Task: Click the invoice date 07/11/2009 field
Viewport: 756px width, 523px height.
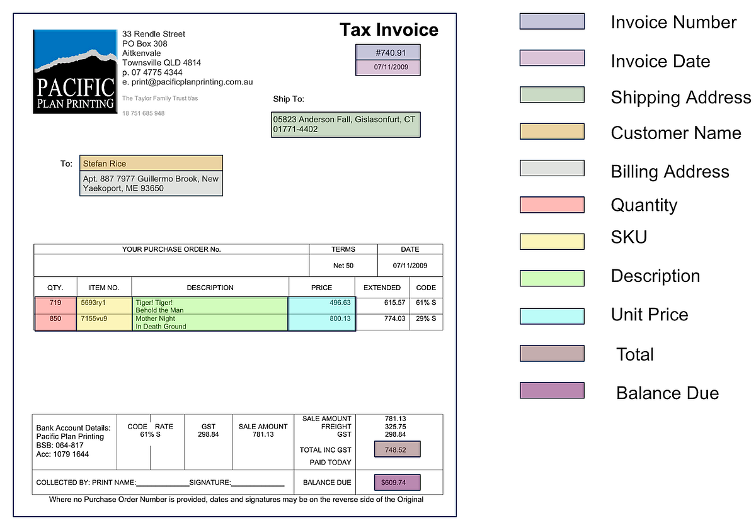Action: click(389, 67)
